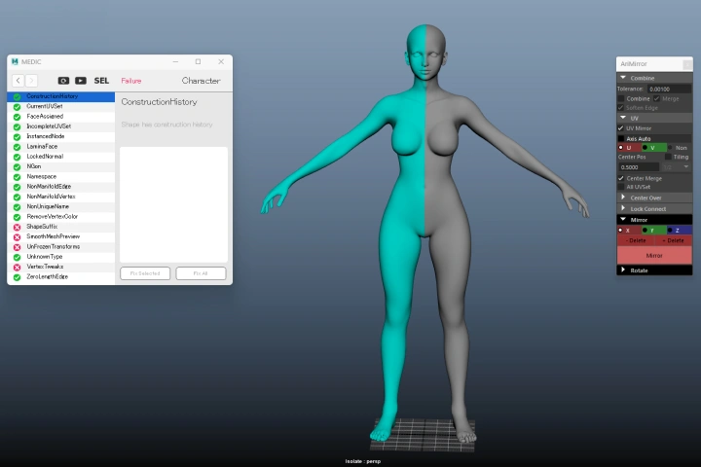The width and height of the screenshot is (701, 467).
Task: Toggle the Combine checkbox in AriMirror
Action: tap(621, 98)
